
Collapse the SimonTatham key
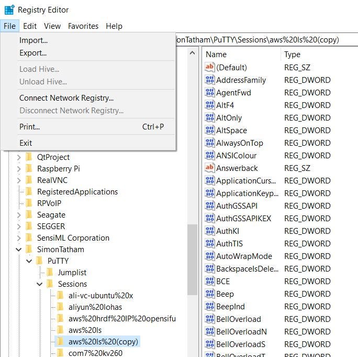(x=19, y=250)
